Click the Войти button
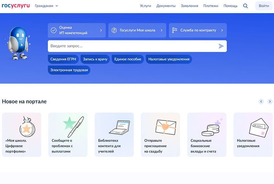274x184 pixels. click(263, 6)
